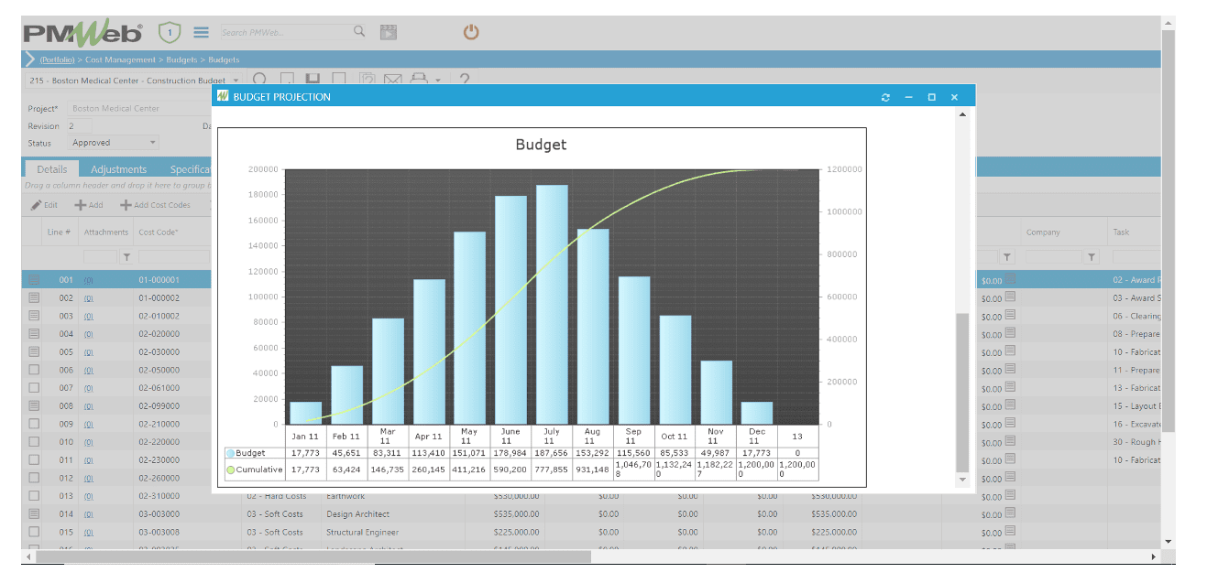Click the Budget legend blue swatch

[231, 453]
